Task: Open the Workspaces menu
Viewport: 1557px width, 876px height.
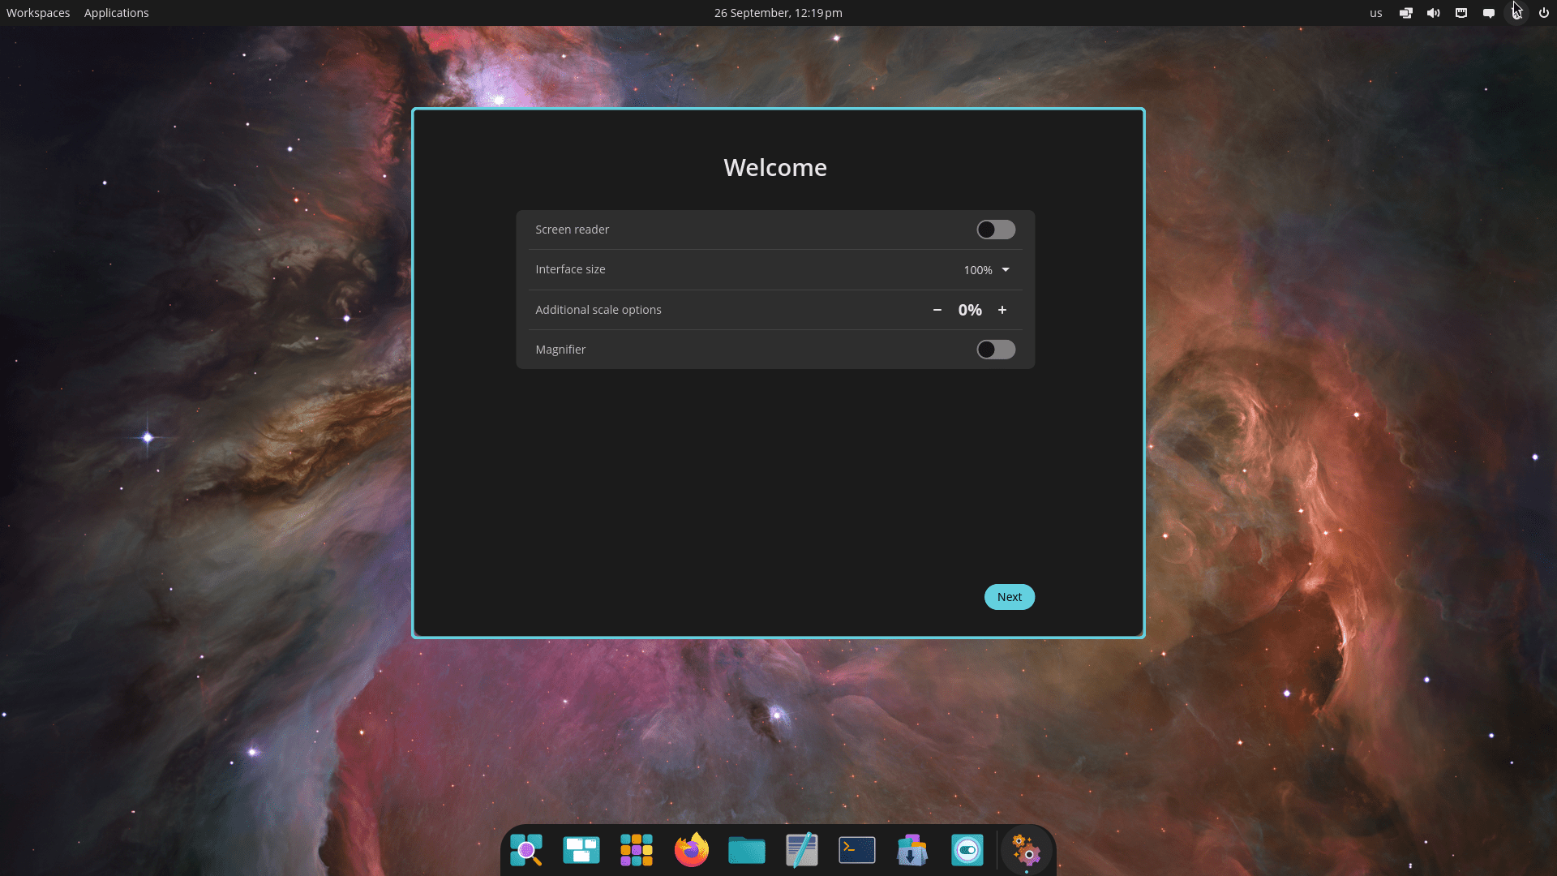Action: point(37,12)
